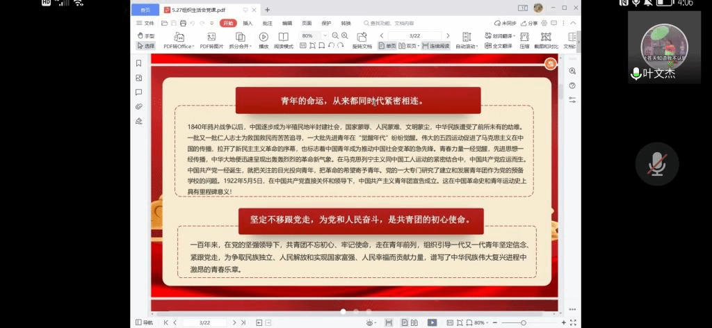Click the PDF转图片 conversion tool
Screen dimensions: 712x328
click(x=211, y=40)
